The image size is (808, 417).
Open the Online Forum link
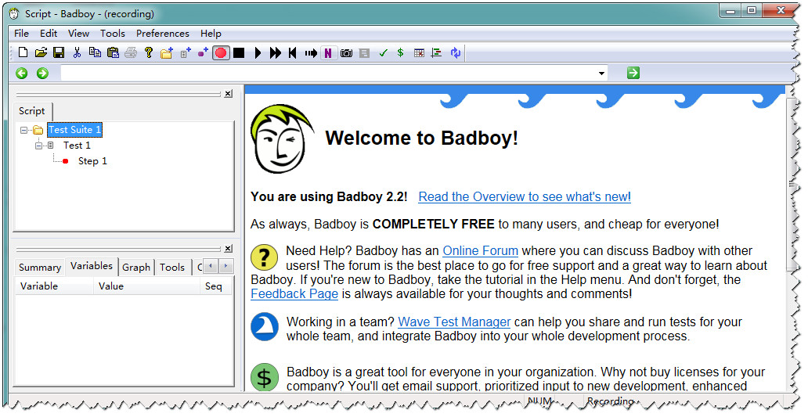coord(480,250)
